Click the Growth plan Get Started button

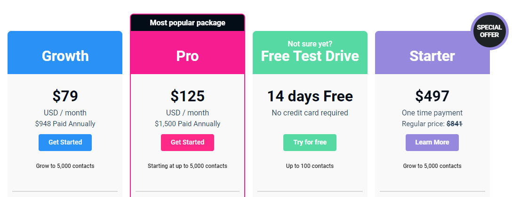tap(65, 142)
